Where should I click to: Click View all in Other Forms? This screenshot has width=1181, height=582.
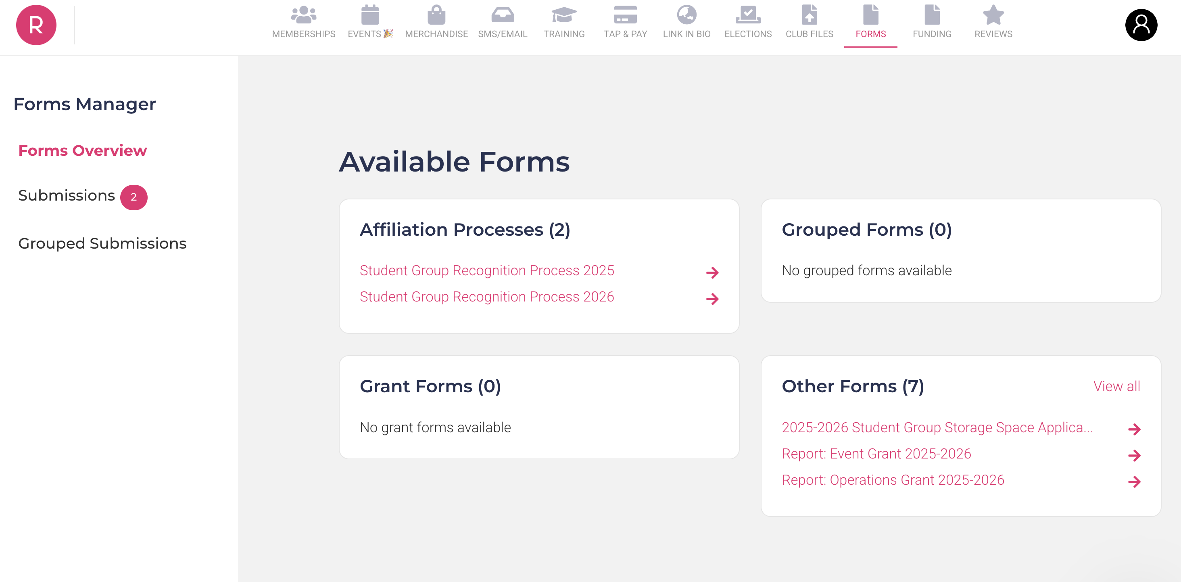[x=1116, y=386]
